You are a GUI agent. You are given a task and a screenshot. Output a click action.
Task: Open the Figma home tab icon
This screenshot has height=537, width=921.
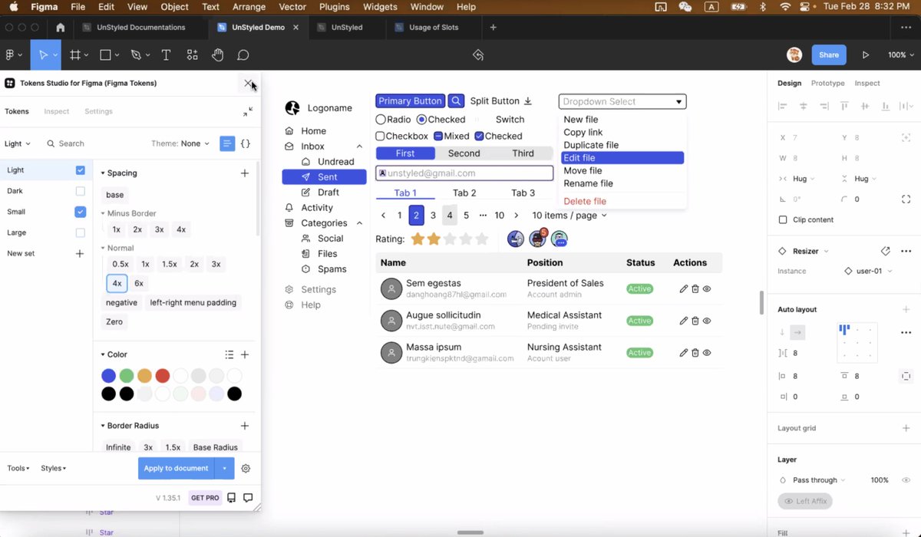[x=61, y=28]
